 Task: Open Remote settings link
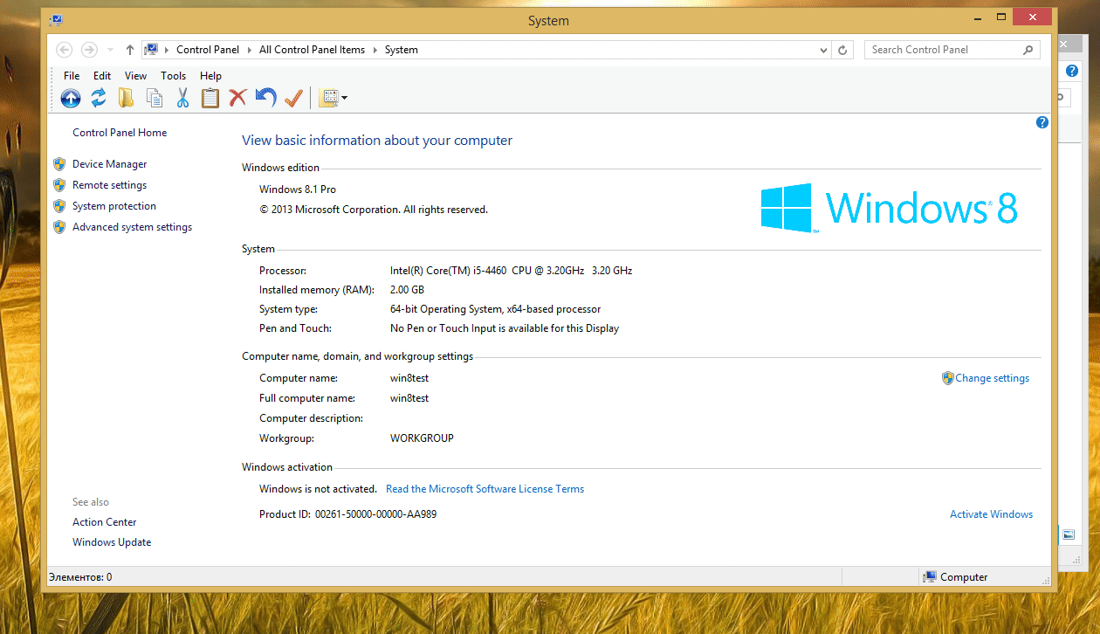[x=110, y=185]
